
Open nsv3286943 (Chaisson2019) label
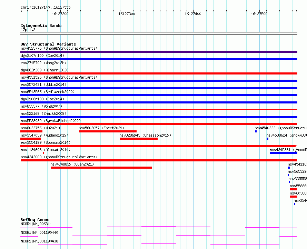145,135
